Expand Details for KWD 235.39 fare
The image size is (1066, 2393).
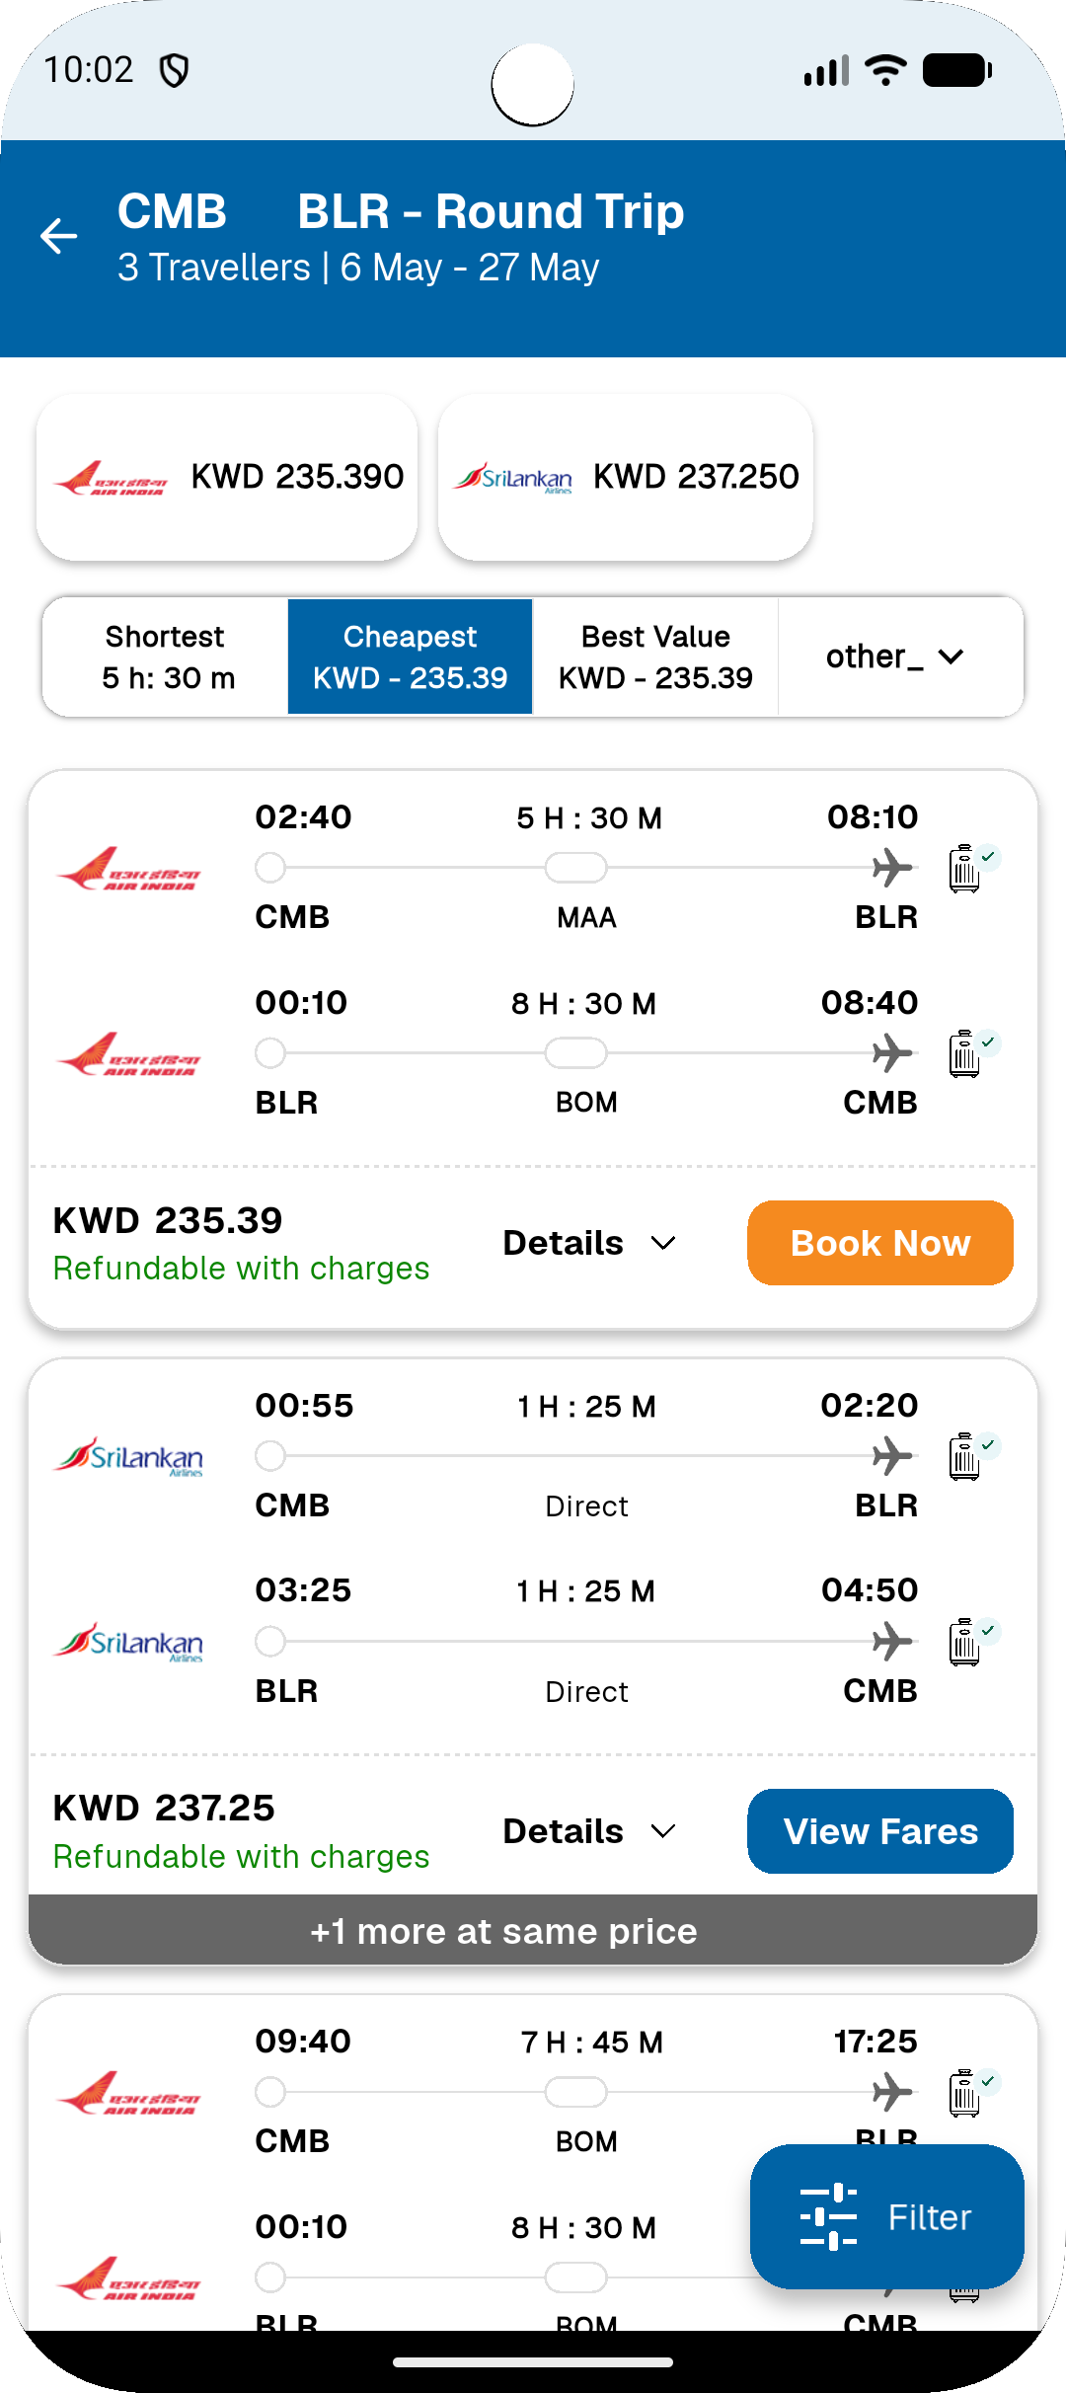(x=589, y=1243)
